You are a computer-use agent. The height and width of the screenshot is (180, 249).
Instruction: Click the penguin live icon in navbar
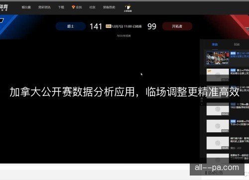point(127,8)
